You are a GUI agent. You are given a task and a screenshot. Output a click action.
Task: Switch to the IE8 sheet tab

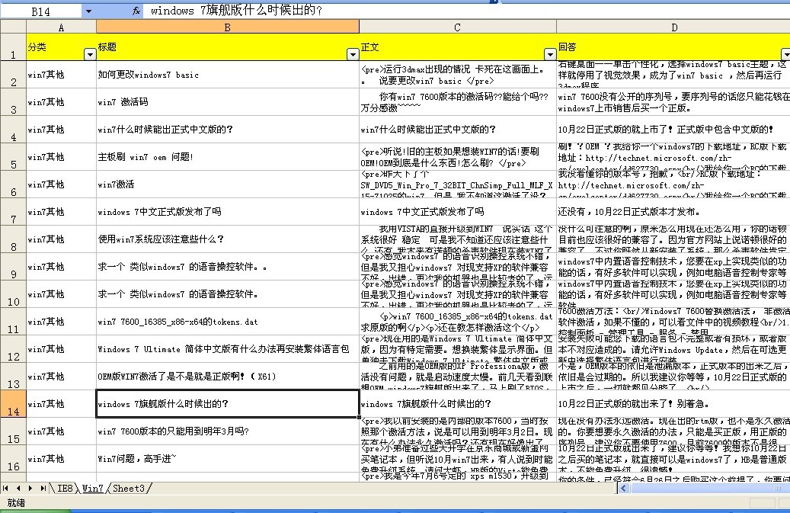[x=66, y=488]
